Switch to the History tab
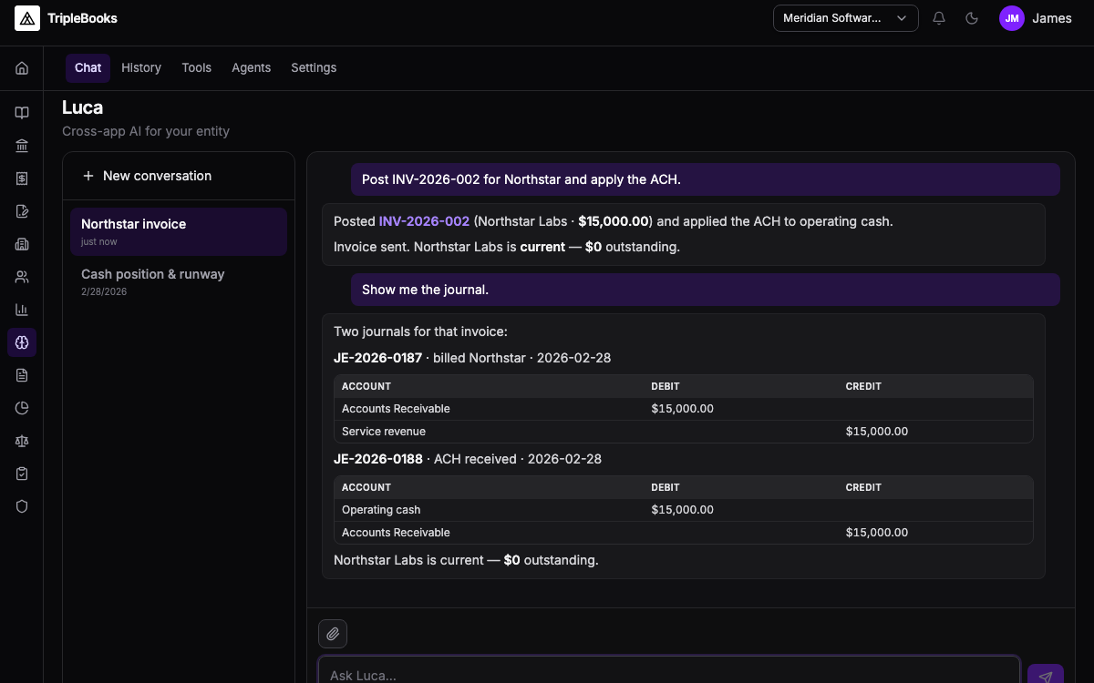Screen dimensions: 1094x683 [141, 68]
